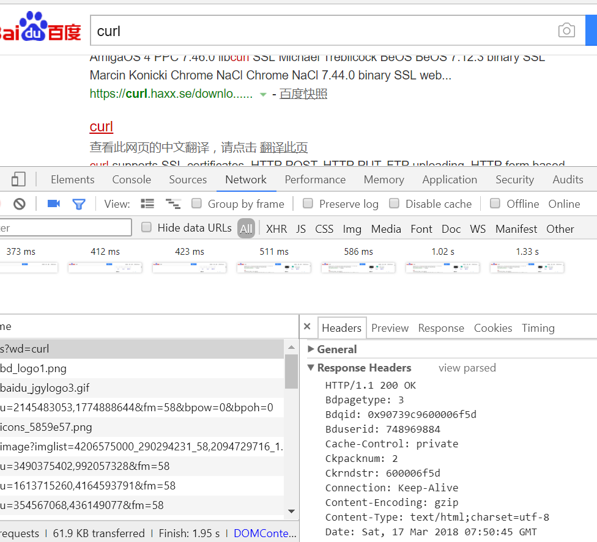Toggle the filter funnel icon
Image resolution: width=597 pixels, height=542 pixels.
79,204
